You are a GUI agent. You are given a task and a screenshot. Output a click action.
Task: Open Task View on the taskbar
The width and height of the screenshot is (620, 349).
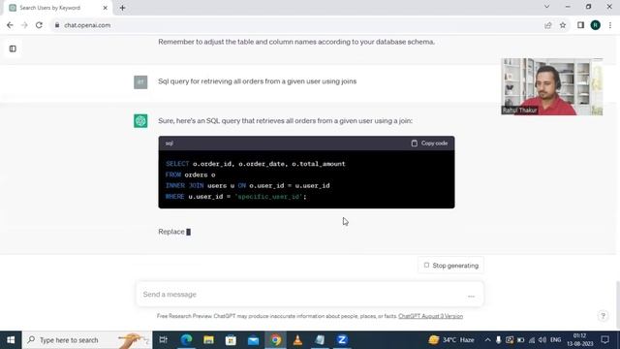point(164,340)
